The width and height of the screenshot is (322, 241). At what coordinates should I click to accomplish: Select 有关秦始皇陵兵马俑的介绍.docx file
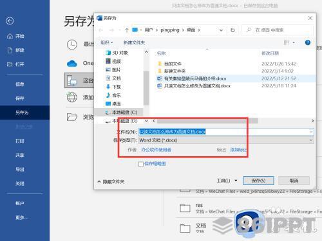(x=192, y=78)
